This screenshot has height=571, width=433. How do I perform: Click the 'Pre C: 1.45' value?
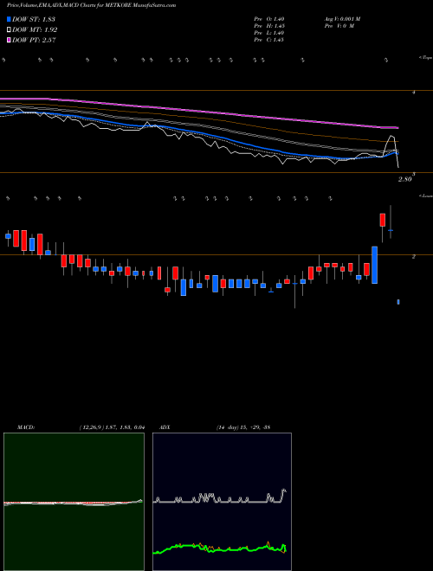point(269,40)
